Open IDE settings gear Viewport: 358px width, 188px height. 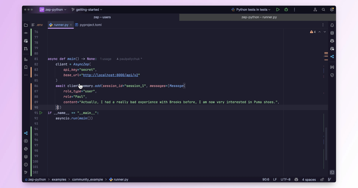click(x=332, y=10)
